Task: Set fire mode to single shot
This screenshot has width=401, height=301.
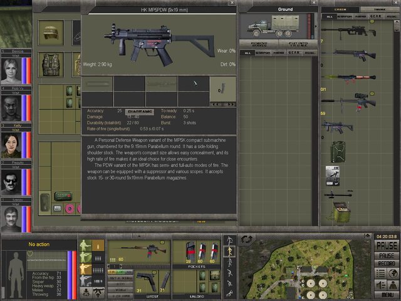Action: (x=98, y=246)
